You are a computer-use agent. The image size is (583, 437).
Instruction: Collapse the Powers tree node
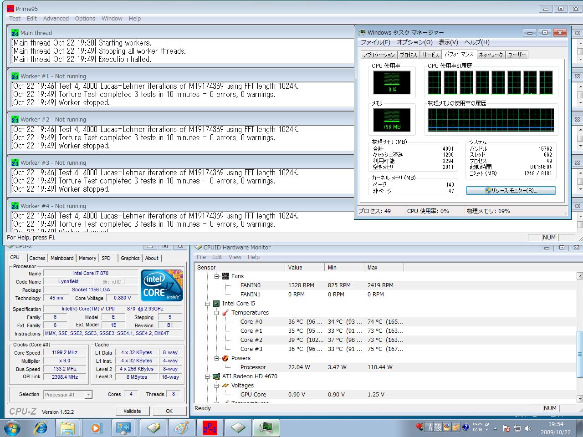pos(217,358)
